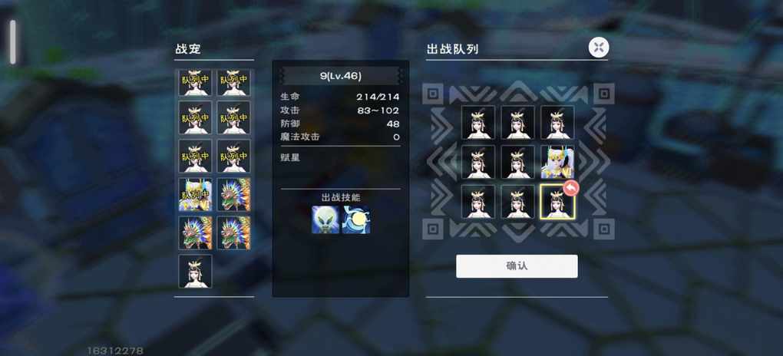This screenshot has width=783, height=356.
Task: Select the bottom-left formation grid slot
Action: (478, 202)
